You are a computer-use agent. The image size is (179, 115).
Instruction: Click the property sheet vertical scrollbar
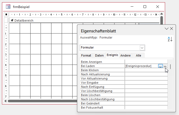tap(170, 83)
